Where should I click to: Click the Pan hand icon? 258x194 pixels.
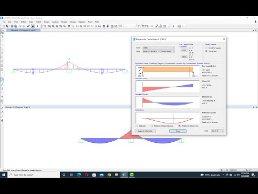point(69,26)
